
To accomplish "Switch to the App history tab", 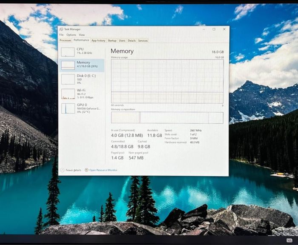I will pos(98,40).
